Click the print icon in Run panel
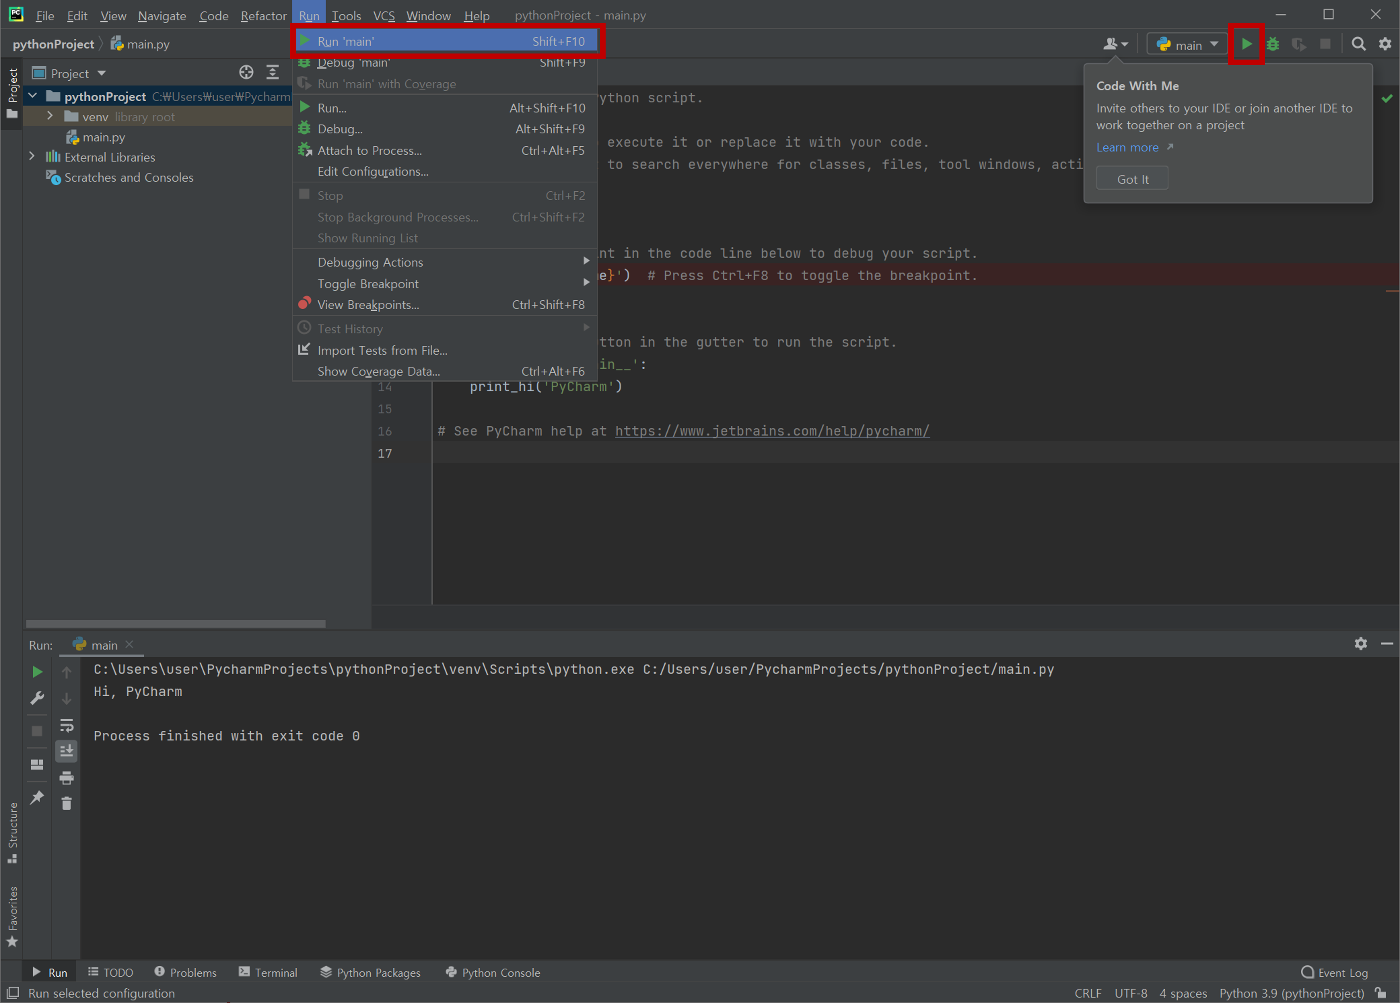1400x1003 pixels. 67,778
